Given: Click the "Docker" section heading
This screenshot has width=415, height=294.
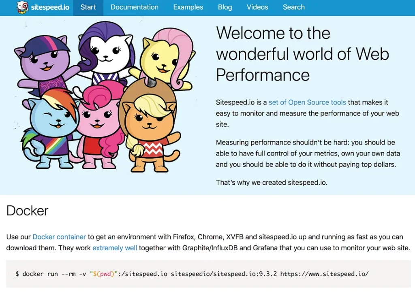Looking at the screenshot, I should 28,211.
